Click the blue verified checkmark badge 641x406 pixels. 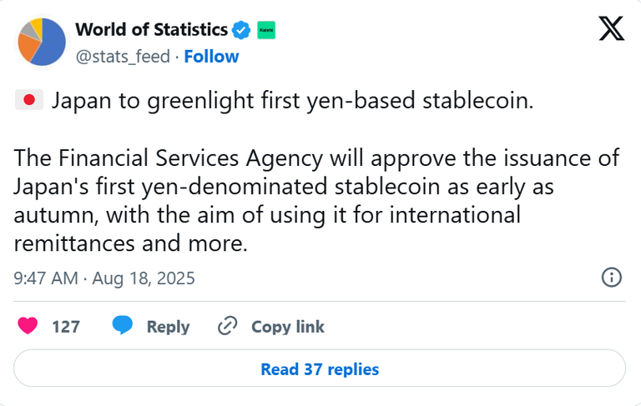[x=241, y=30]
